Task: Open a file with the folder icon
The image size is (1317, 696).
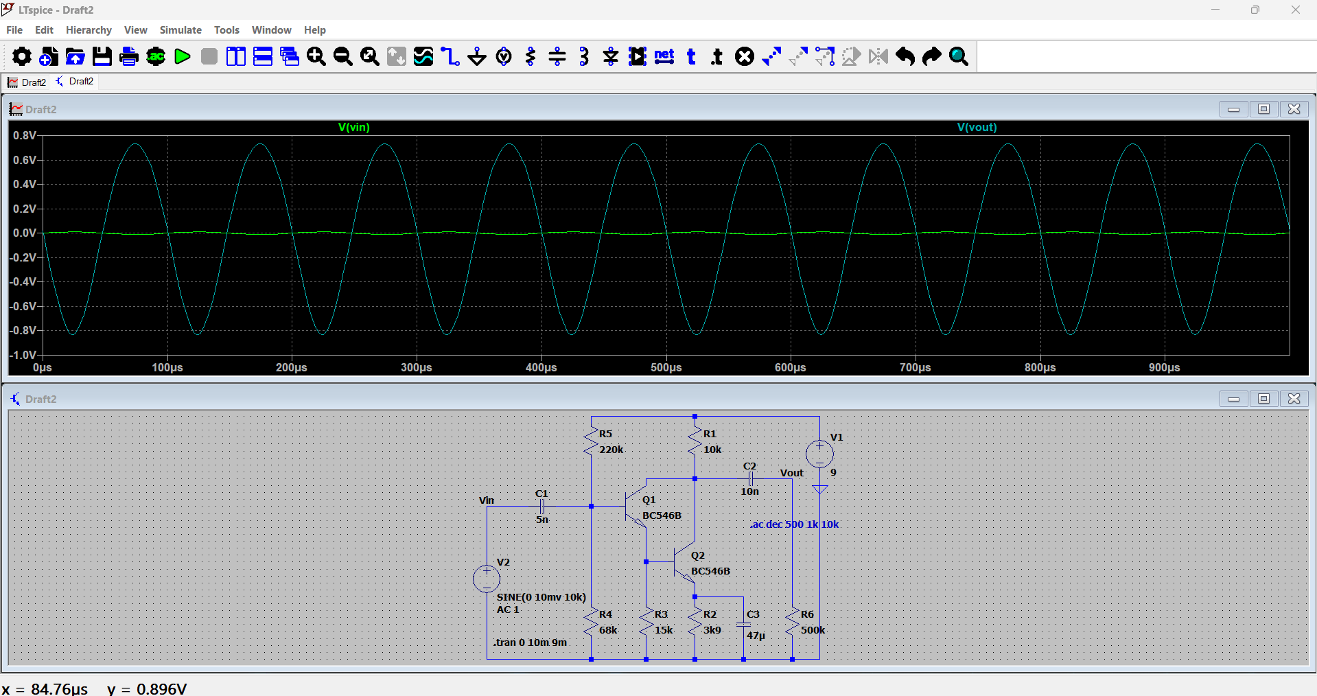Action: click(x=75, y=56)
